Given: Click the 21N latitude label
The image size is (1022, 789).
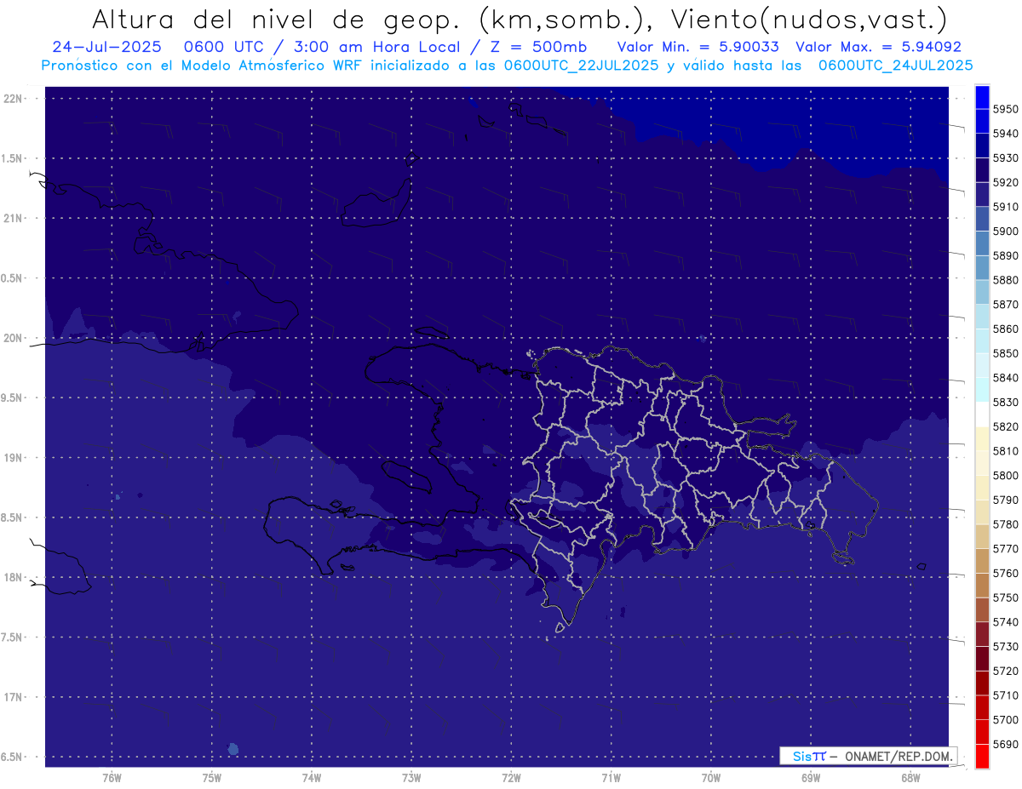Looking at the screenshot, I should click(14, 218).
